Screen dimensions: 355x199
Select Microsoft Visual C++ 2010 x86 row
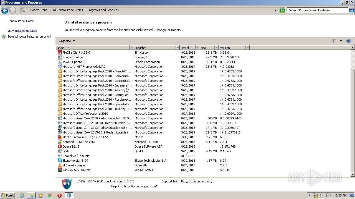coord(153,123)
